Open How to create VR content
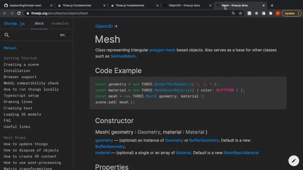The width and height of the screenshot is (303, 170). [30, 156]
